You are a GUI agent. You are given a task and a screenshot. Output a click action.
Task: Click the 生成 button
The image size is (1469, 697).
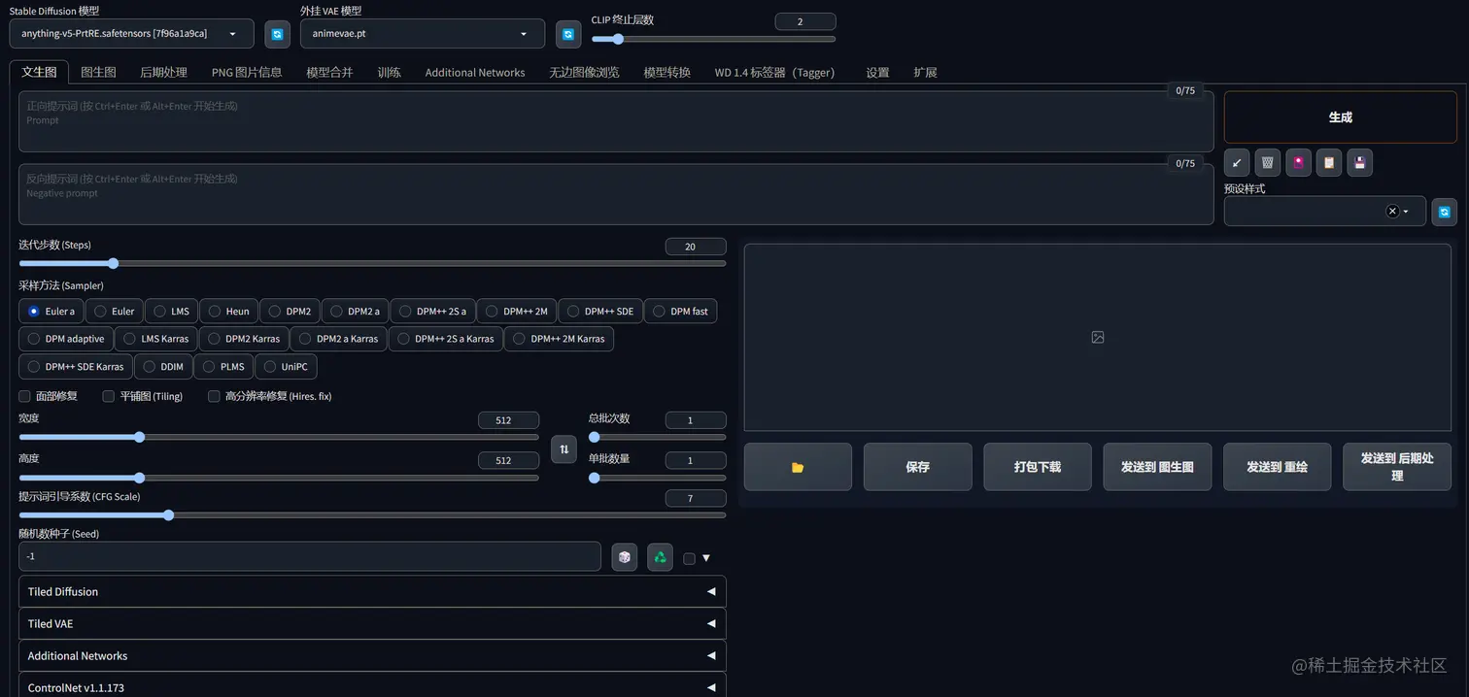coord(1341,116)
